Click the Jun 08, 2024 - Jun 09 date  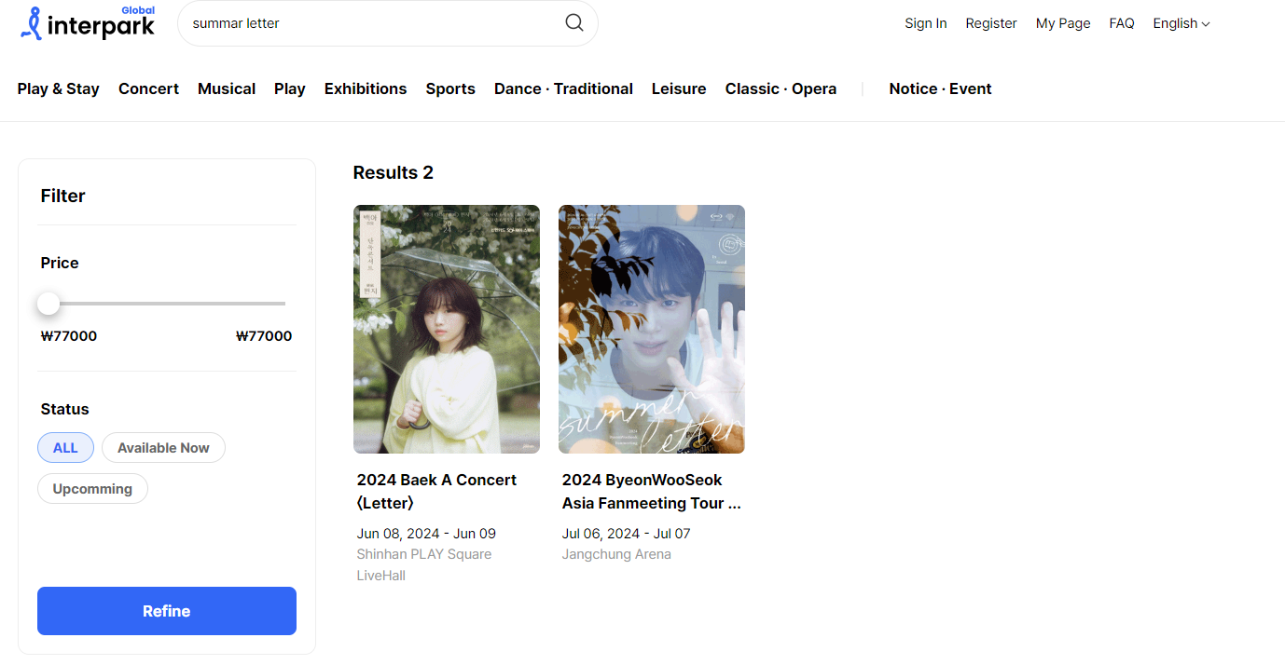pyautogui.click(x=426, y=534)
